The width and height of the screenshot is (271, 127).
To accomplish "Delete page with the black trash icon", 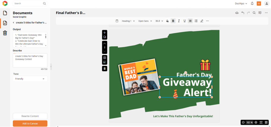I will pyautogui.click(x=105, y=69).
